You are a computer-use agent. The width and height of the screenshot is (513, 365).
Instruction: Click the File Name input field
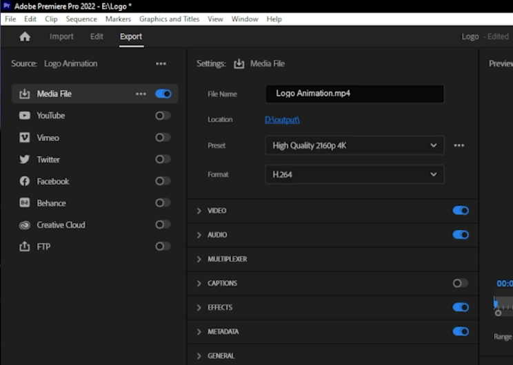(x=354, y=93)
